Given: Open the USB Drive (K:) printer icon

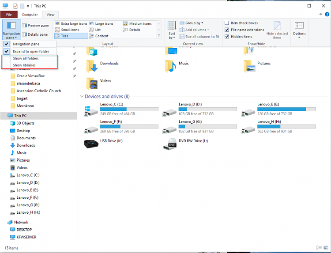Looking at the screenshot, I should click(91, 144).
